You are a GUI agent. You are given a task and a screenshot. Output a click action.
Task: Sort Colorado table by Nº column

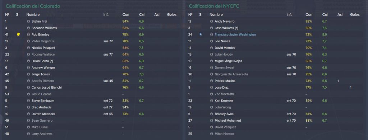tap(7, 15)
